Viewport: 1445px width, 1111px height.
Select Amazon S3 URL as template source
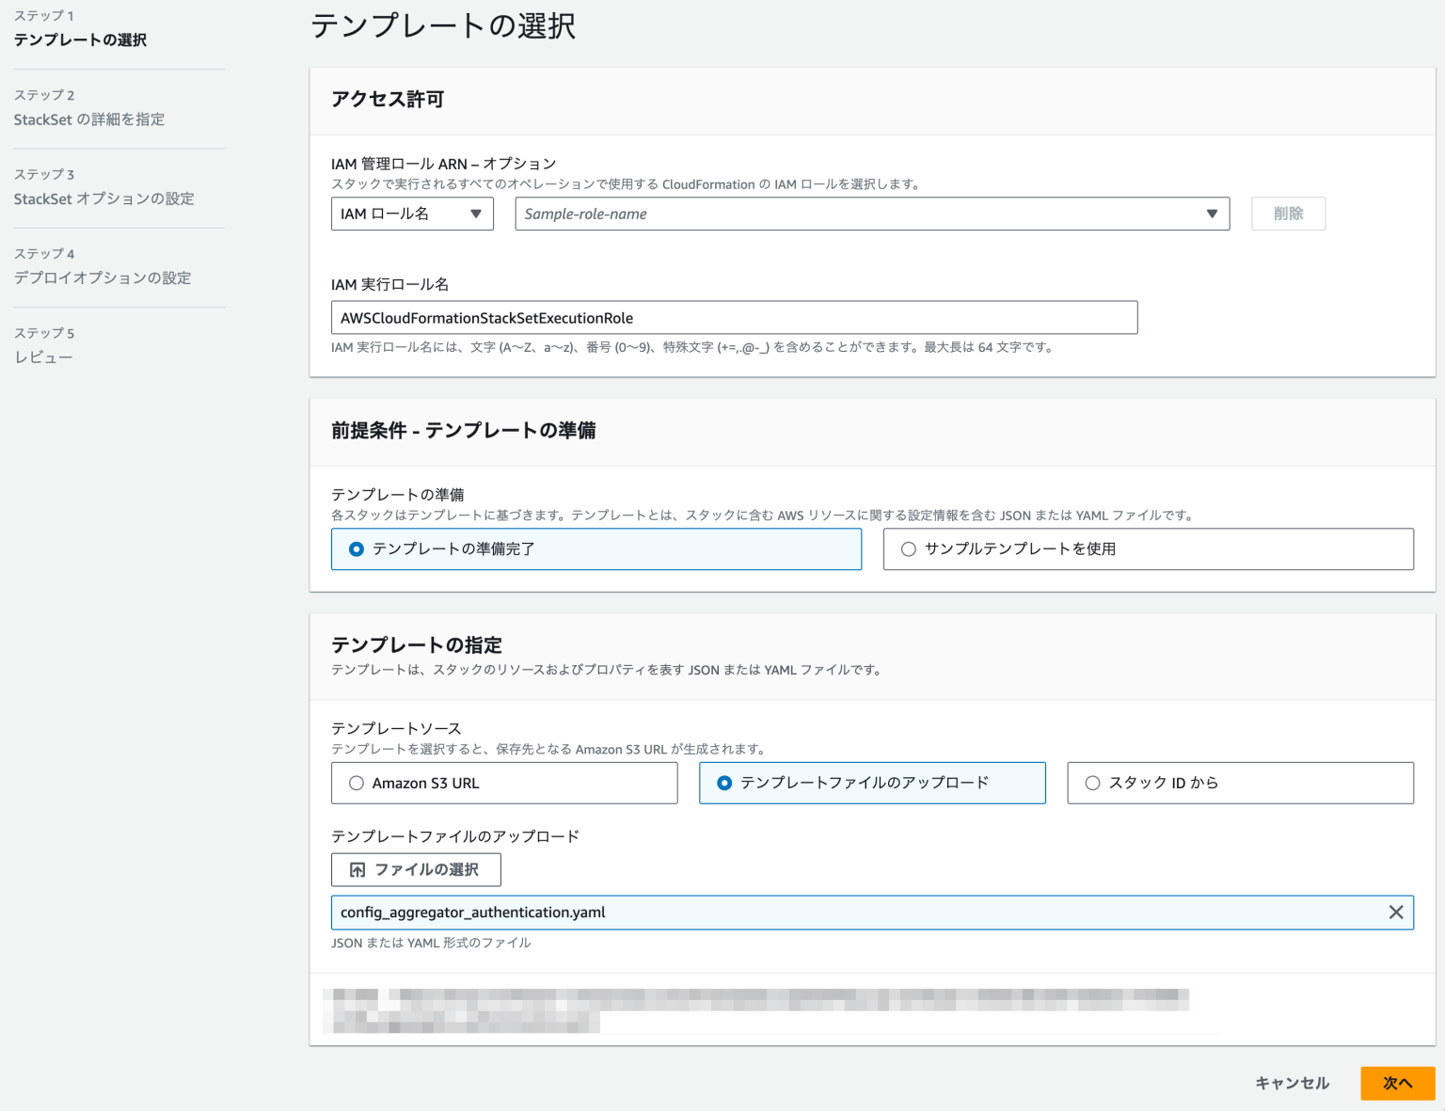(357, 783)
